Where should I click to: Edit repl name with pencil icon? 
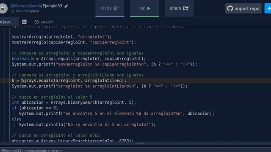66,6
